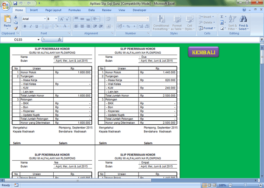This screenshot has height=188, width=264.
Task: Open Cell Styles gallery
Action: click(190, 23)
